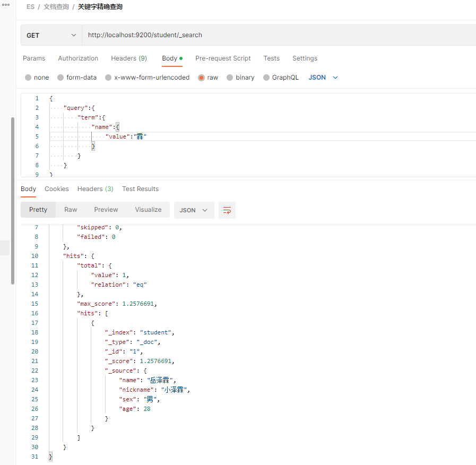Image resolution: width=476 pixels, height=465 pixels.
Task: Click the request URL input field
Action: point(279,35)
